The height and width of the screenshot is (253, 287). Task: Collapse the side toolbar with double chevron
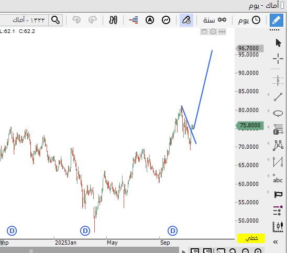(x=275, y=242)
